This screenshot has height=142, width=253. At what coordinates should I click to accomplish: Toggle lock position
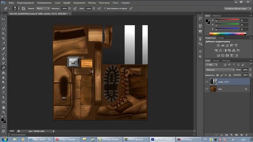click(x=226, y=75)
